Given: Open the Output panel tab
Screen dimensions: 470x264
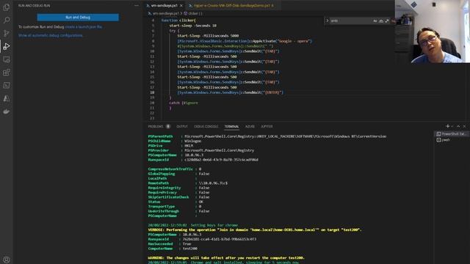Looking at the screenshot, I should [x=182, y=127].
